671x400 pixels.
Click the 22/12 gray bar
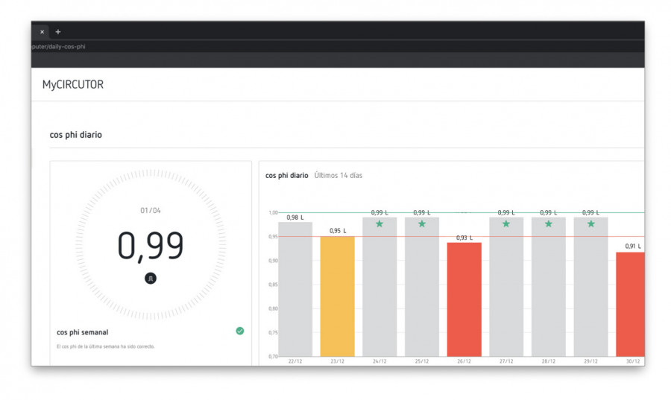point(295,289)
